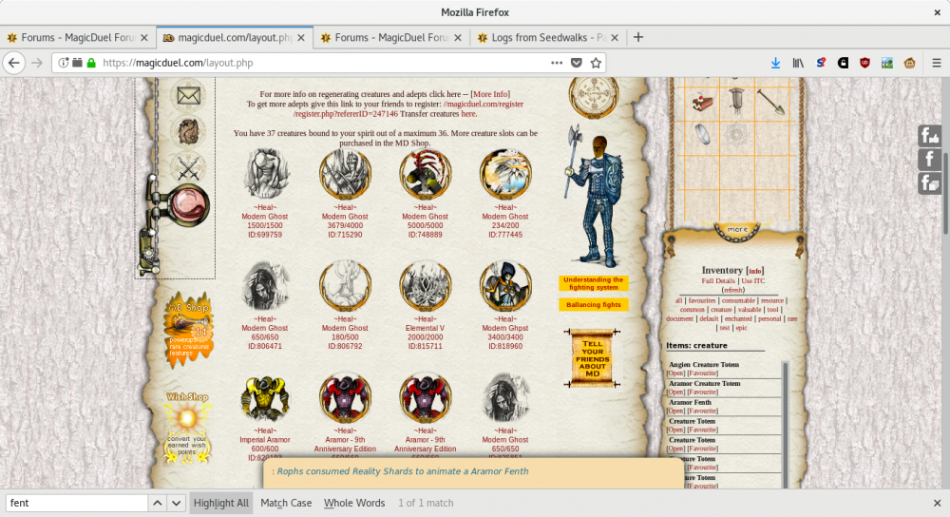Viewport: 950px width, 517px height.
Task: Switch to the Logs from Seedwalks tab
Action: (548, 38)
